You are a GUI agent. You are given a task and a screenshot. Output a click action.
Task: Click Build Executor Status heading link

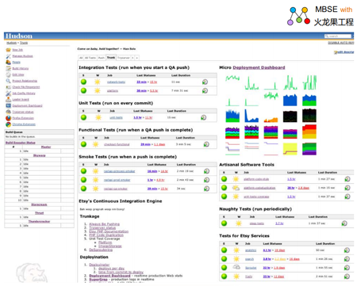coord(21,143)
